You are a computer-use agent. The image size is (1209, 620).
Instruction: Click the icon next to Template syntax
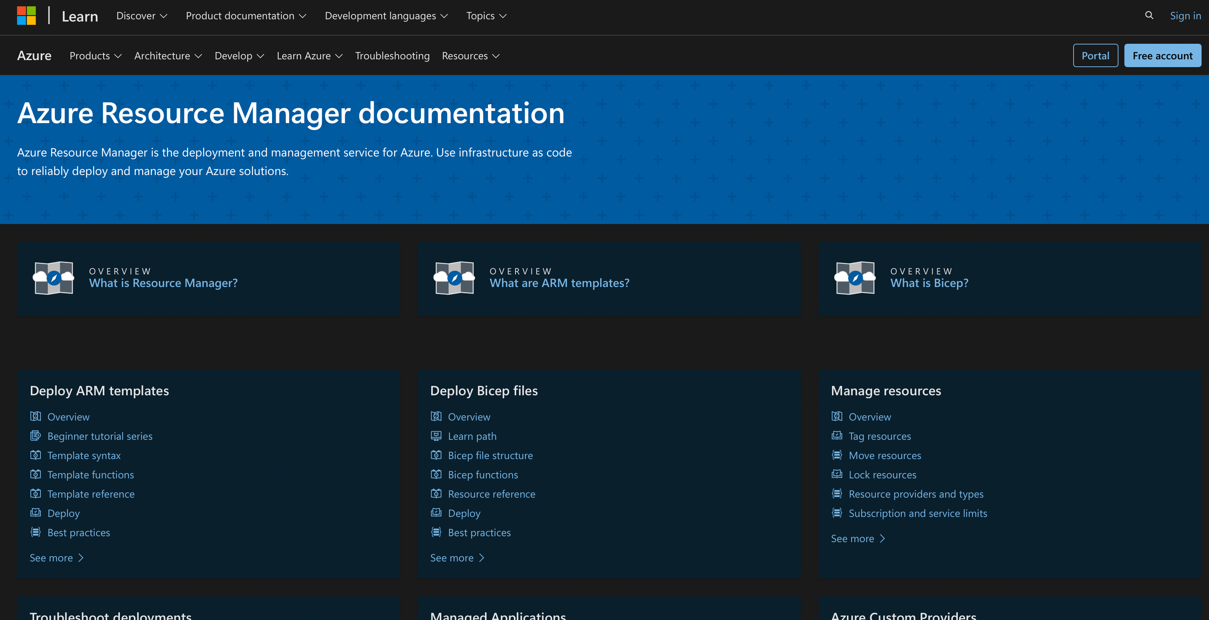36,455
